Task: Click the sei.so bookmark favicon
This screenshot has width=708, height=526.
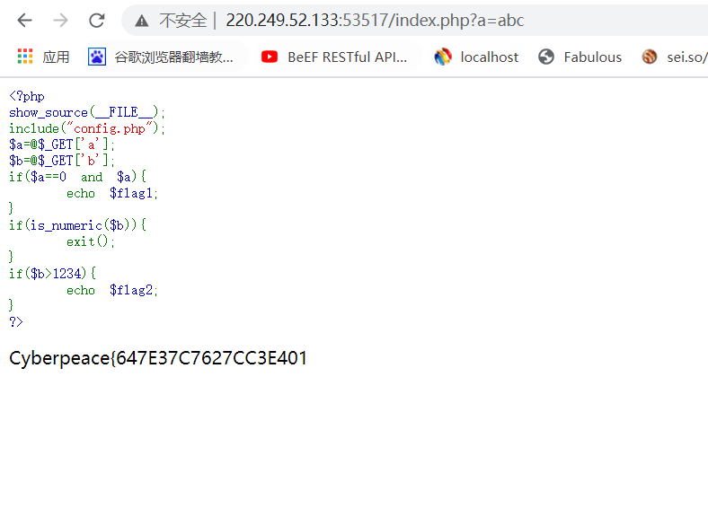Action: [x=650, y=57]
